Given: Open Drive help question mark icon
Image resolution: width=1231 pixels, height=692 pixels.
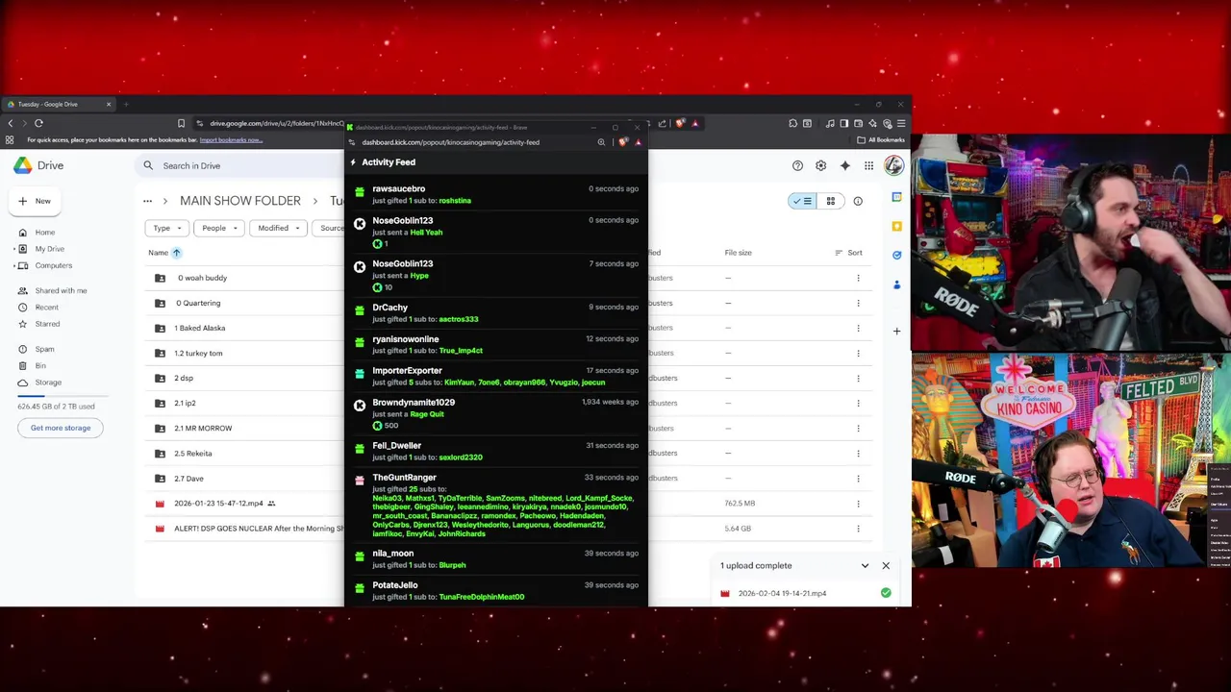Looking at the screenshot, I should pyautogui.click(x=797, y=165).
